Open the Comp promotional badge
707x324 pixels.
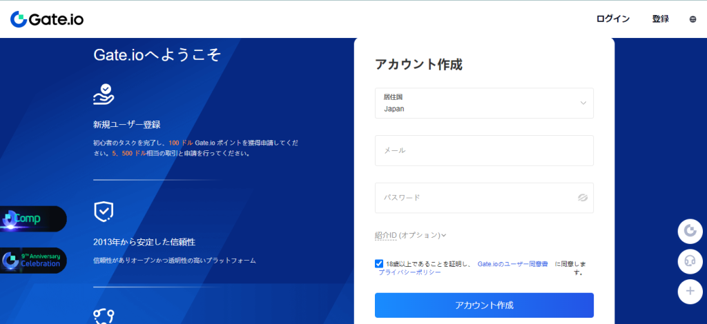[x=32, y=219]
